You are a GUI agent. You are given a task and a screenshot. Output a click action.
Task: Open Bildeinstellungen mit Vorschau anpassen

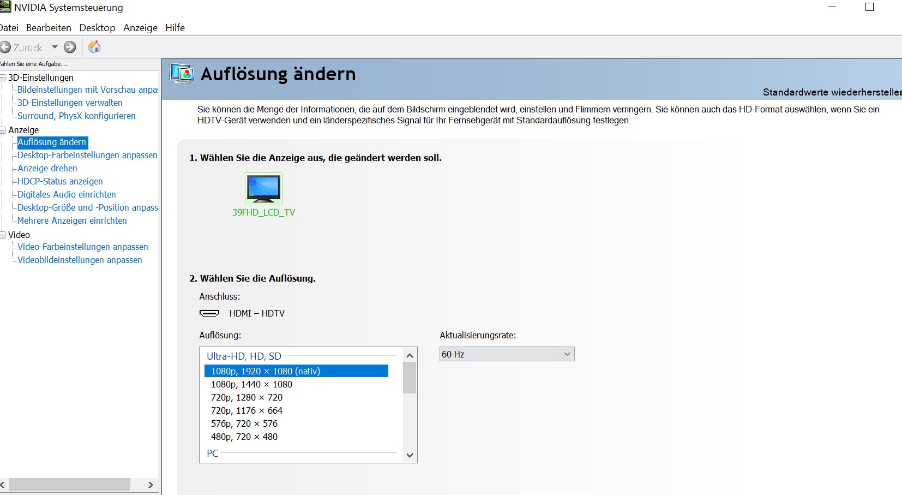87,90
